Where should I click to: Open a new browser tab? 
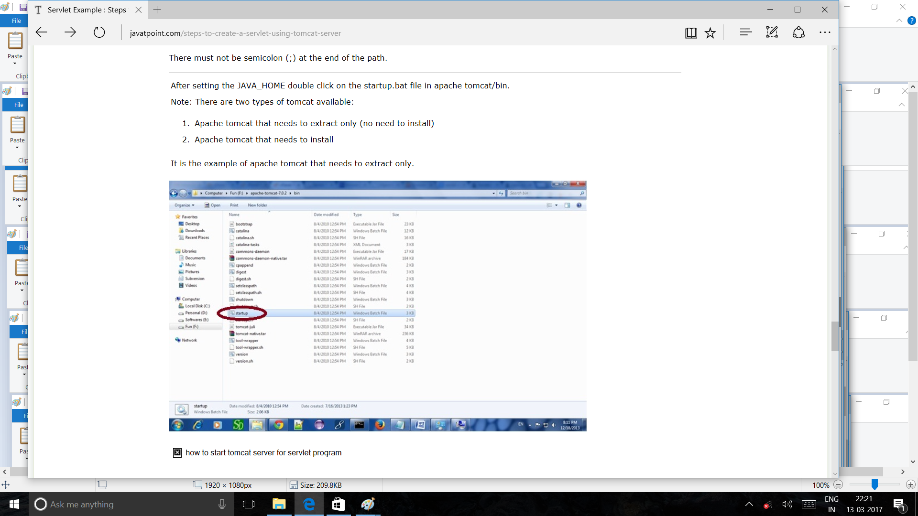157,10
